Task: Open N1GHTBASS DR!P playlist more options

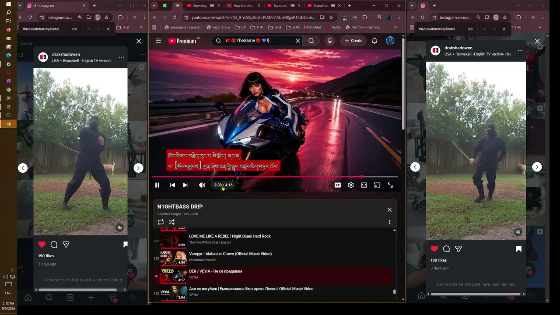Action: (x=389, y=222)
